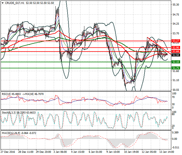Click the 55.30 price scale value
The image size is (182, 155).
point(176,5)
